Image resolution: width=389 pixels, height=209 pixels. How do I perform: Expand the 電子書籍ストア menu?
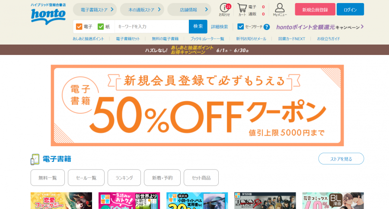pyautogui.click(x=95, y=10)
